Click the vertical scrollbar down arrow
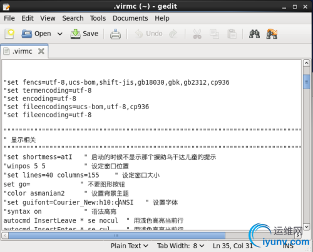 pos(306,226)
